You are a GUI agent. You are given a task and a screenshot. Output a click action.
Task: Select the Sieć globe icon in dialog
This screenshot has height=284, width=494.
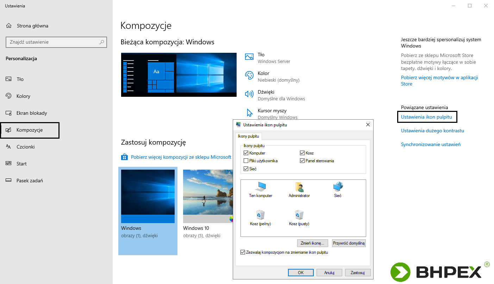[338, 187]
